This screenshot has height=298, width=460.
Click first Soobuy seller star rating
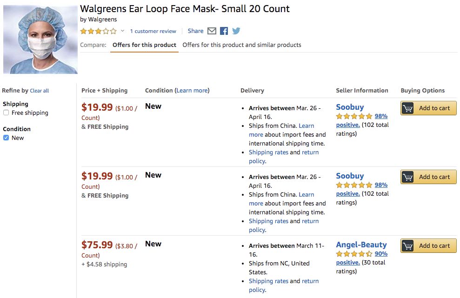[354, 116]
